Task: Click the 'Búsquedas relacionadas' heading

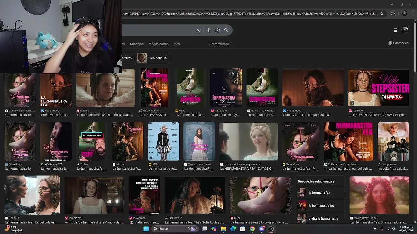Action: (x=316, y=181)
